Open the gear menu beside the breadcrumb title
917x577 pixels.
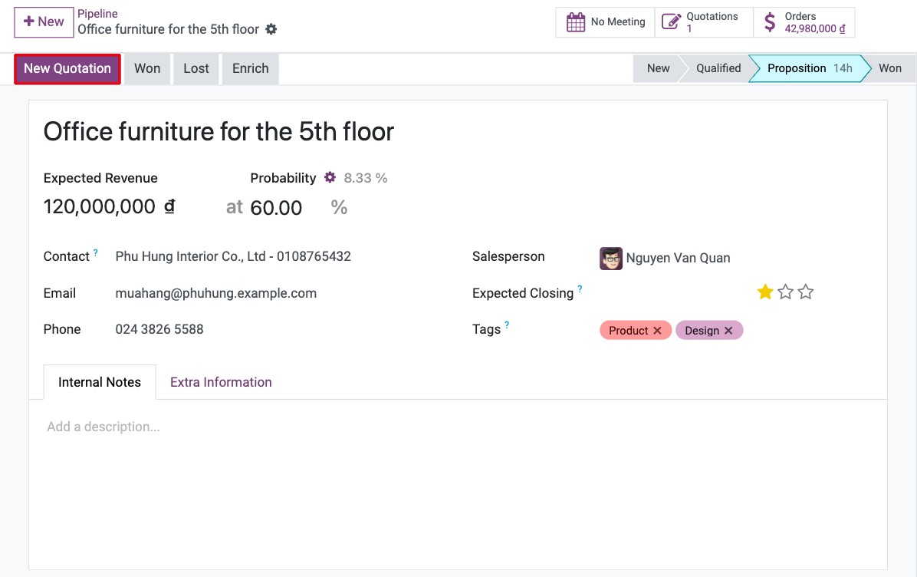271,29
